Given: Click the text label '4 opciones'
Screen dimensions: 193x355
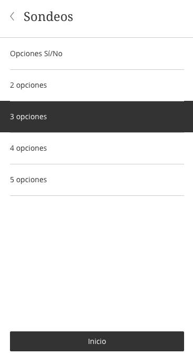Looking at the screenshot, I should tap(28, 148).
